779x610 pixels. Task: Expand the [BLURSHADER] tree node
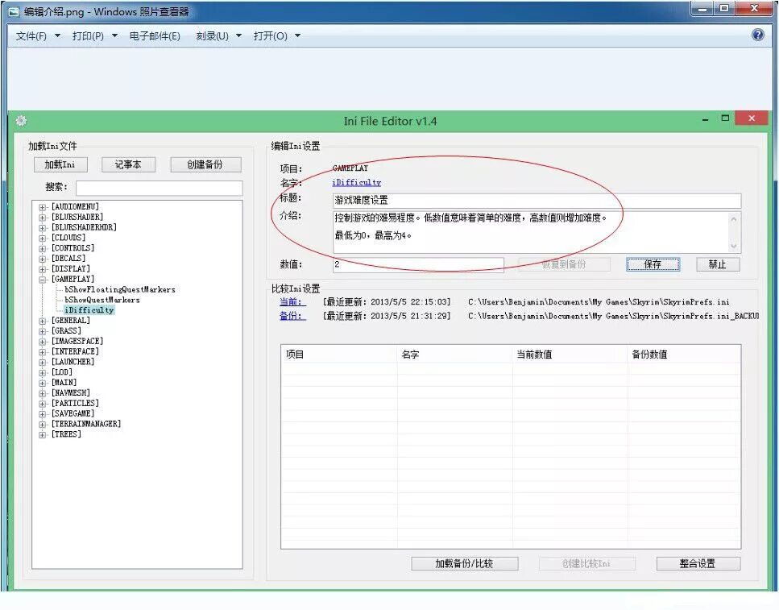42,218
